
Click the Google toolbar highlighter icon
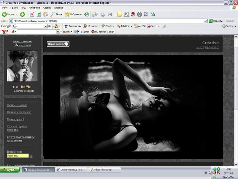[x=164, y=26]
